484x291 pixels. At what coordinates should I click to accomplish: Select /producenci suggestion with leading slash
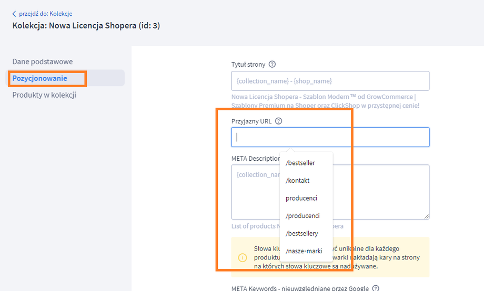pyautogui.click(x=302, y=216)
